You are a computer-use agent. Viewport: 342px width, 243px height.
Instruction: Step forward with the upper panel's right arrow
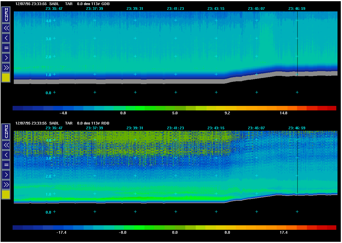(x=6, y=58)
